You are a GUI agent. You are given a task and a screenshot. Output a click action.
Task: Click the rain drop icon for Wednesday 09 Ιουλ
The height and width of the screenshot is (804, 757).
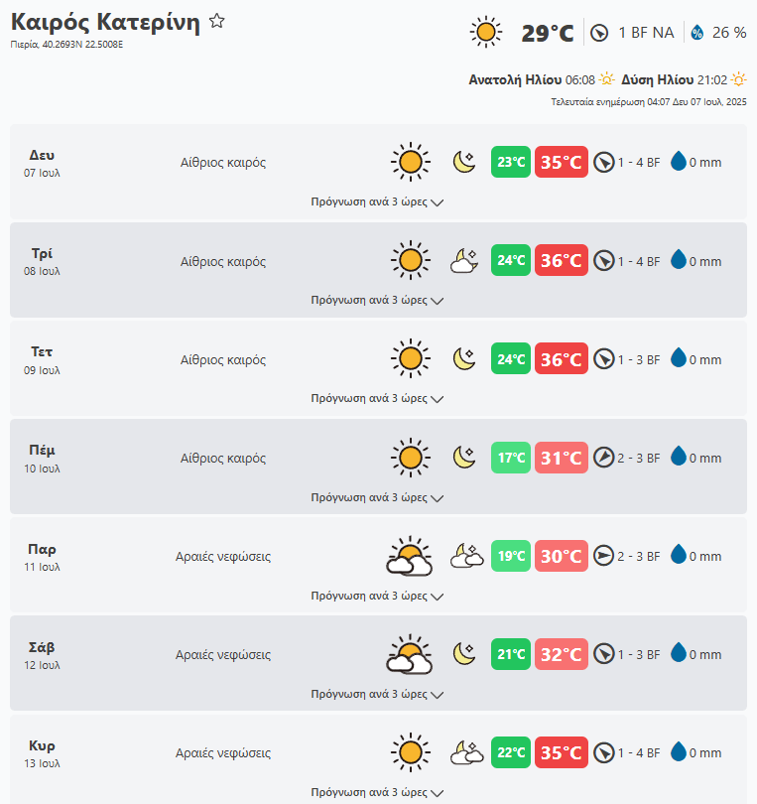[x=679, y=359]
